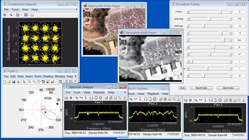This screenshot has height=140, width=249.
Task: Toggle the yellow Peak Finder icon in Plot 3
Action: [x=230, y=100]
